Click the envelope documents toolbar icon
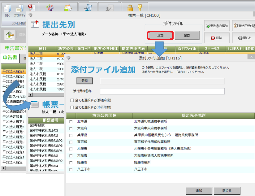This screenshot has width=255, height=196. click(x=68, y=7)
